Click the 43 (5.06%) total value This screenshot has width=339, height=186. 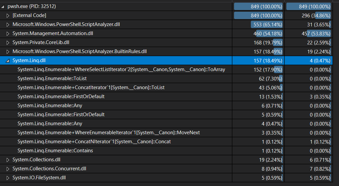[x=271, y=87]
